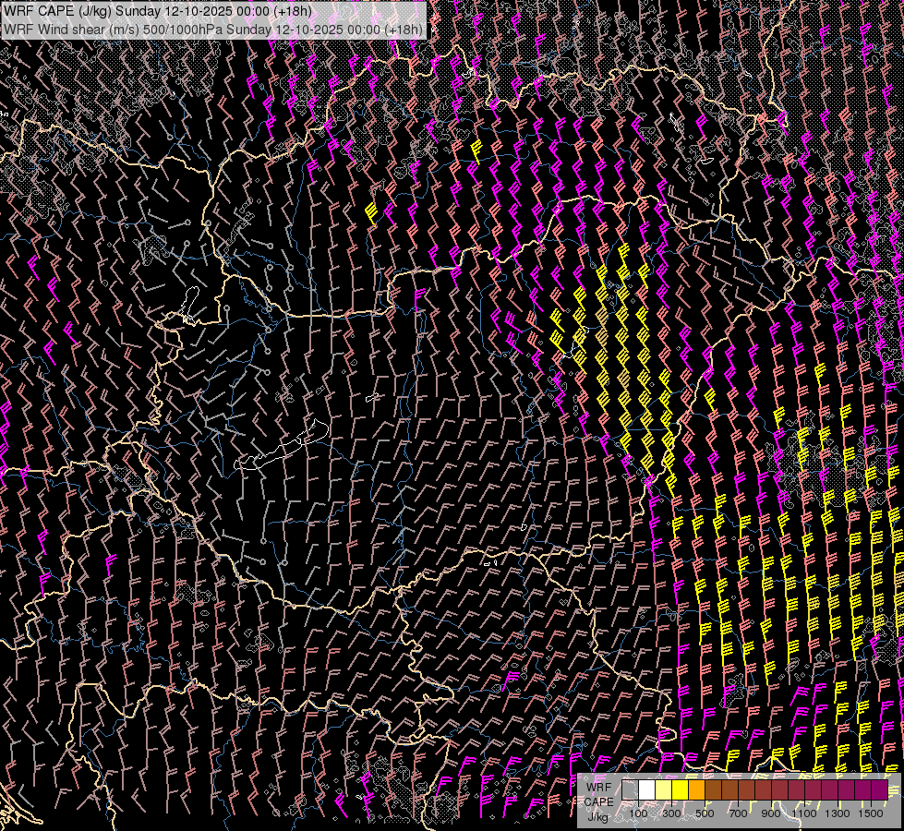Select the bright yellow legend swatch
The image size is (904, 831).
point(680,790)
